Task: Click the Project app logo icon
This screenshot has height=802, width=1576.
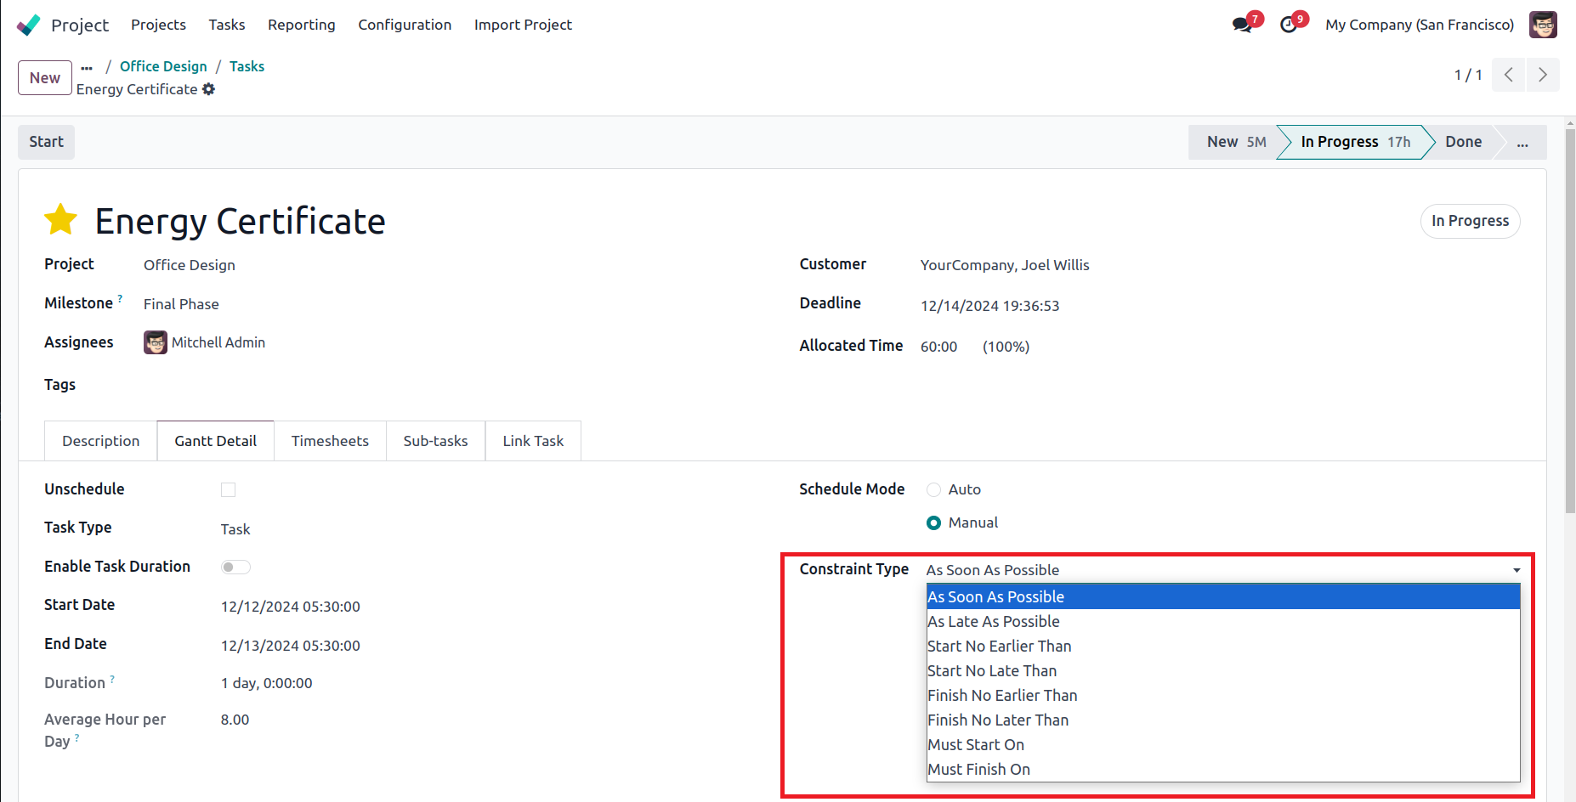Action: 28,25
